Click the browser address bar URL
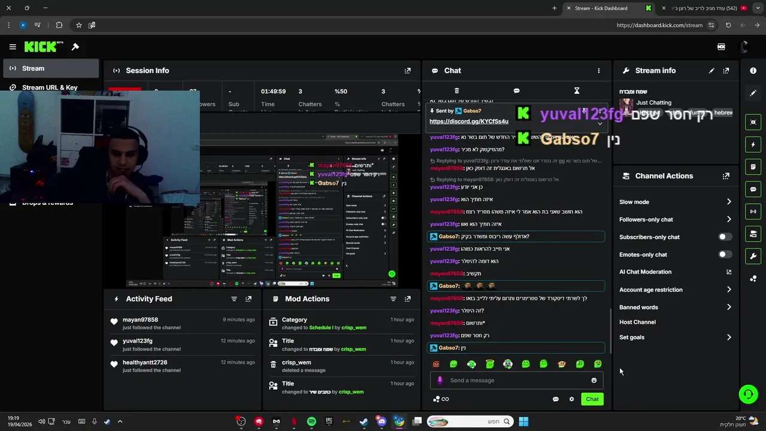 click(x=659, y=25)
